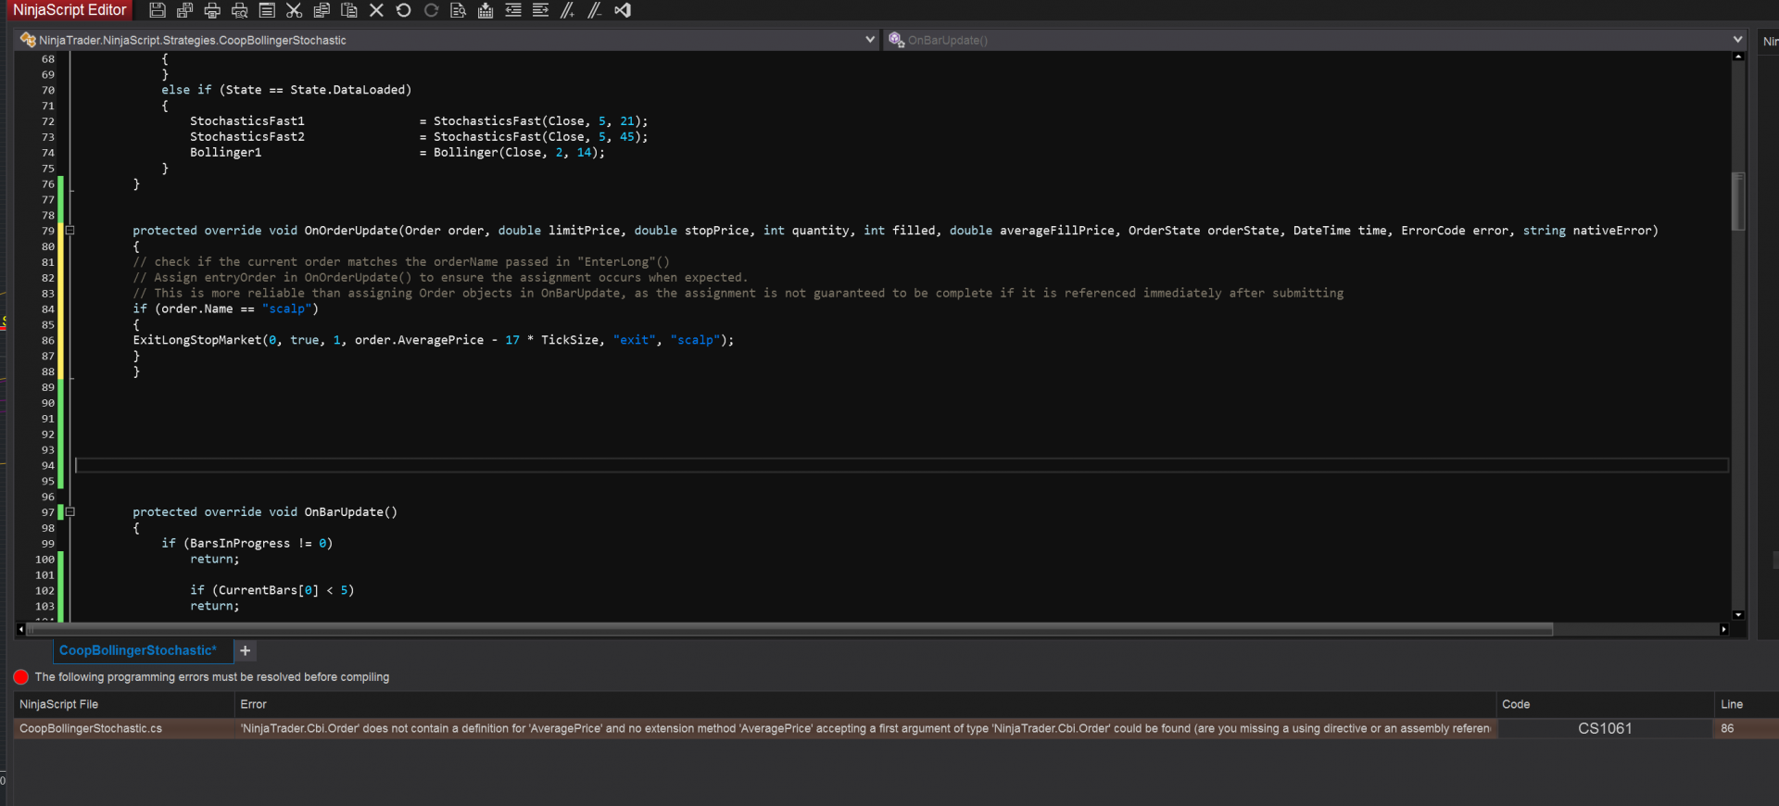Image resolution: width=1779 pixels, height=806 pixels.
Task: Uncomment the selected lines
Action: pos(595,10)
